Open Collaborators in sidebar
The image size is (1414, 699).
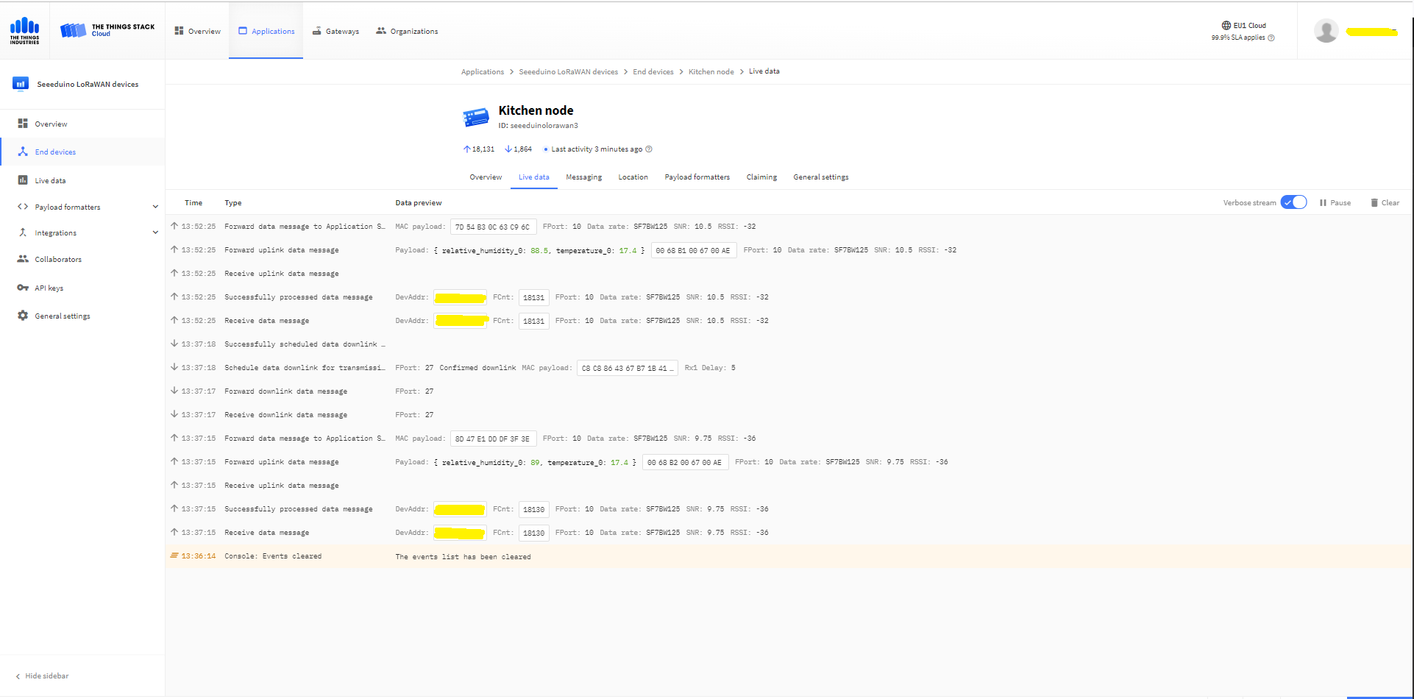(x=57, y=260)
